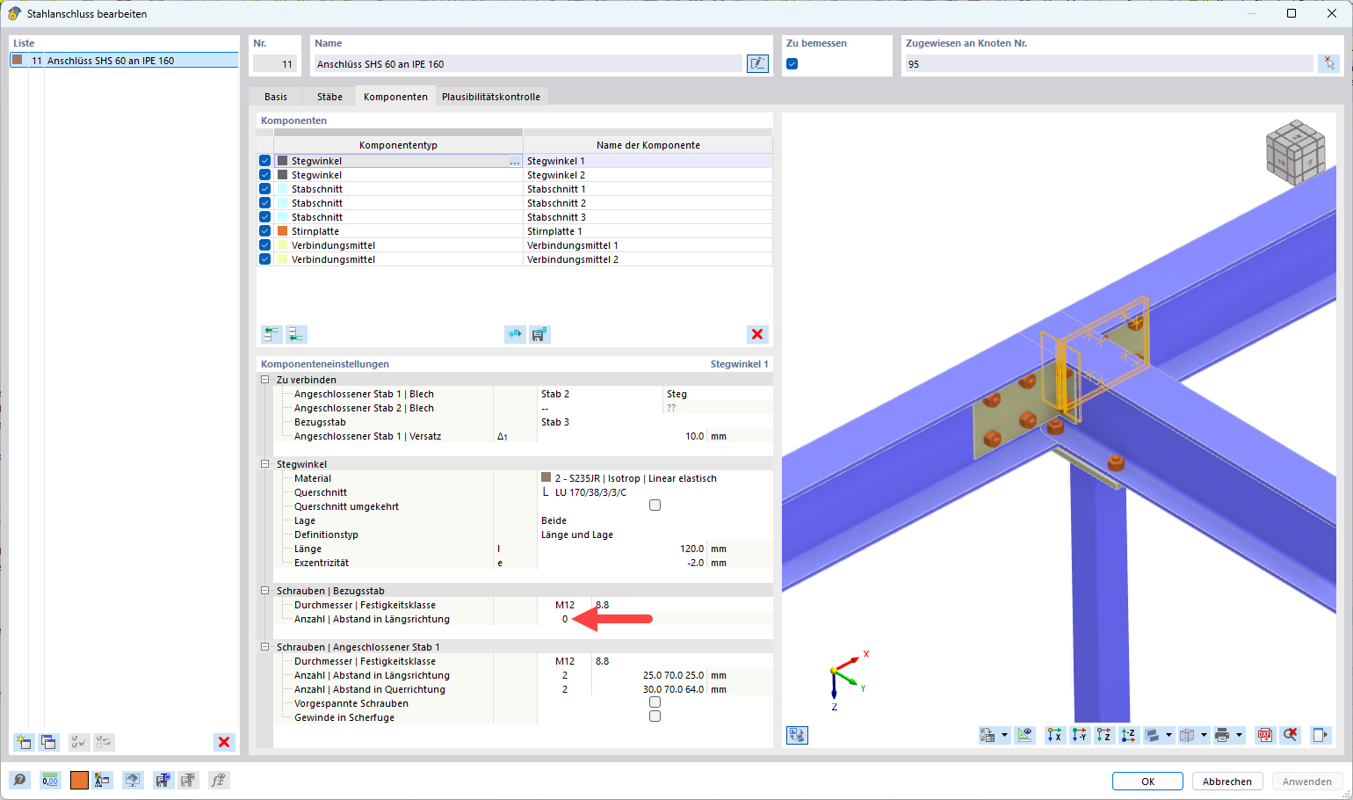Toggle the Querschnitt umgekehrt checkbox
Image resolution: width=1353 pixels, height=800 pixels.
(655, 505)
